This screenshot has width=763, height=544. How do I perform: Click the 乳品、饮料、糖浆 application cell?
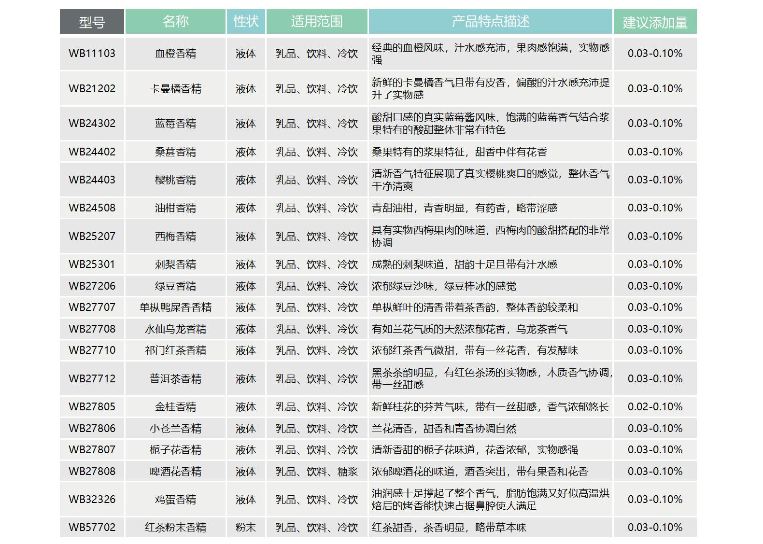pyautogui.click(x=317, y=472)
